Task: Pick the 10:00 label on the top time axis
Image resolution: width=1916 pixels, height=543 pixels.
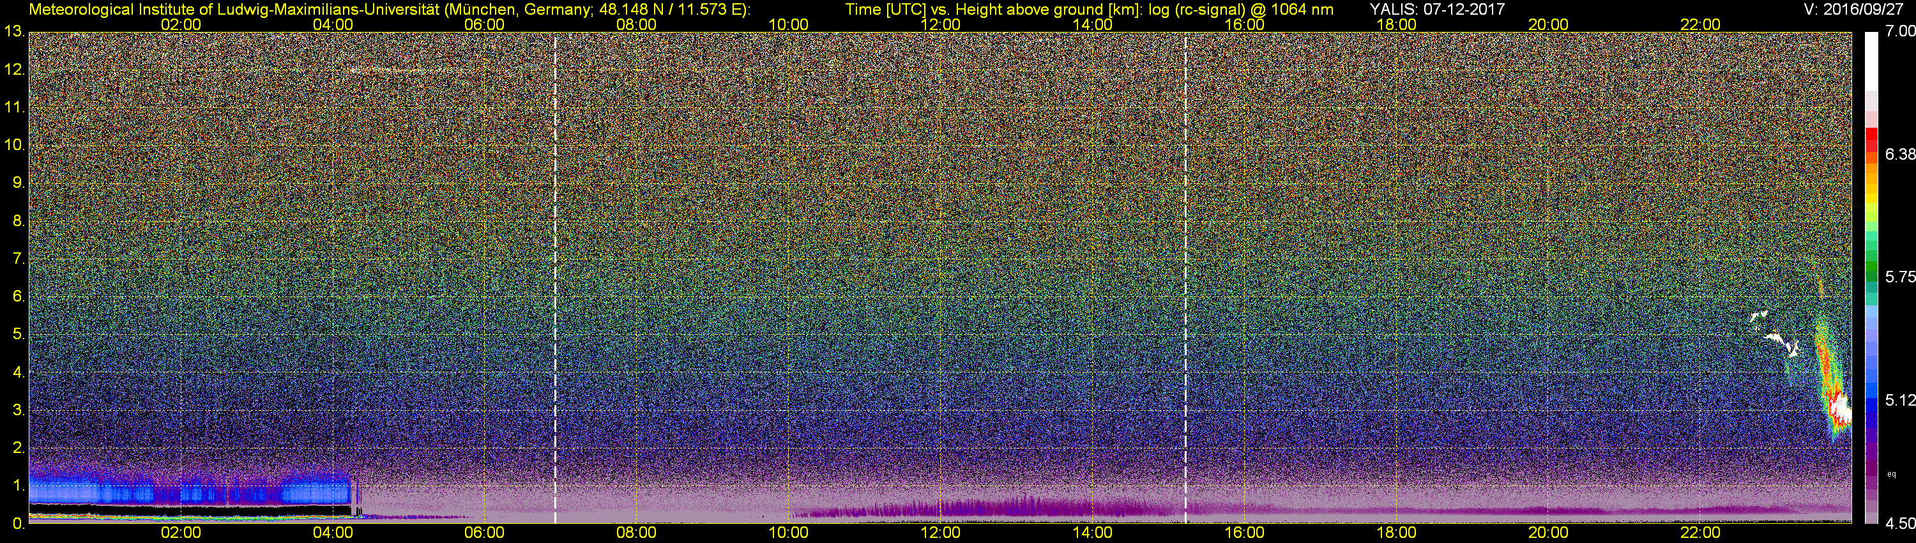Action: point(788,24)
